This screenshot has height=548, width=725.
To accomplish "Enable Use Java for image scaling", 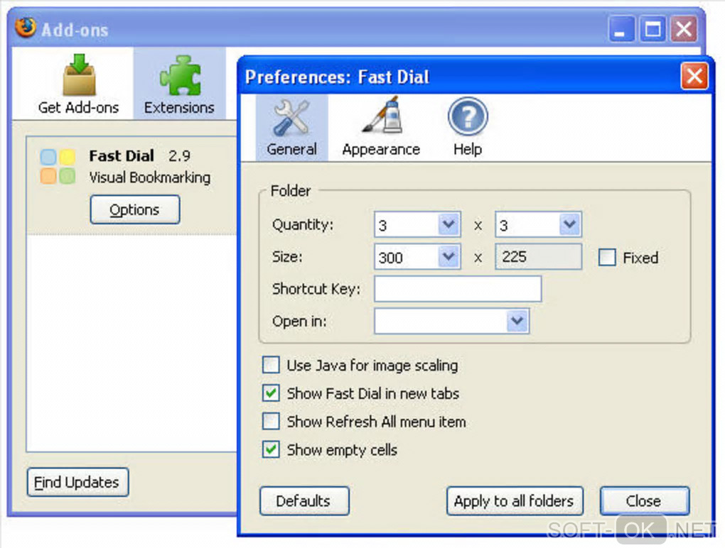I will click(271, 365).
